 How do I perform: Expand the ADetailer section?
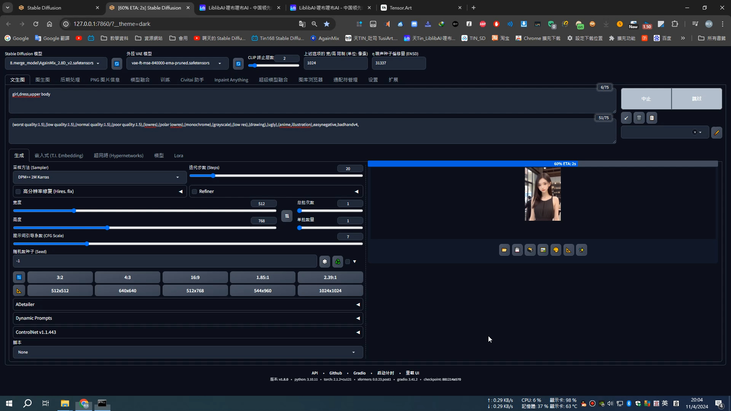(188, 304)
